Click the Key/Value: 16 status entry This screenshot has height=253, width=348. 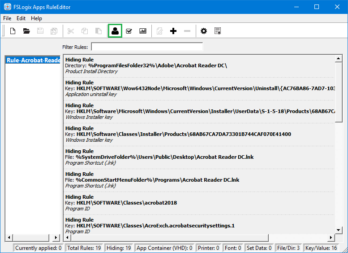coord(321,248)
